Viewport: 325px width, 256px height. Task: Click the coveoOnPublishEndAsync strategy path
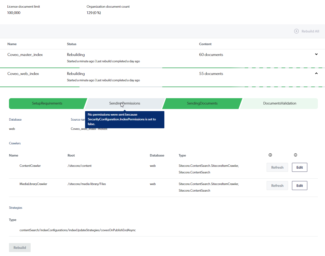(x=78, y=230)
